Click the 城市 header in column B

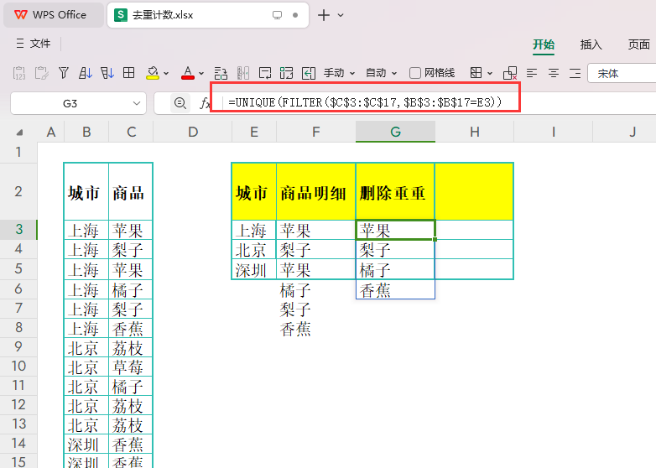(x=86, y=191)
